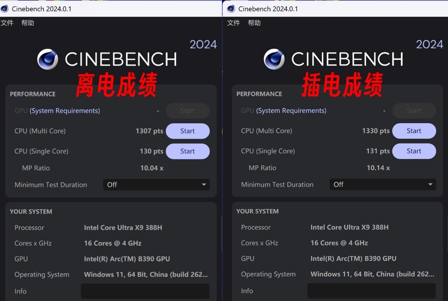Image resolution: width=448 pixels, height=301 pixels.
Task: Start Single Core test beside 130 pts
Action: (187, 151)
